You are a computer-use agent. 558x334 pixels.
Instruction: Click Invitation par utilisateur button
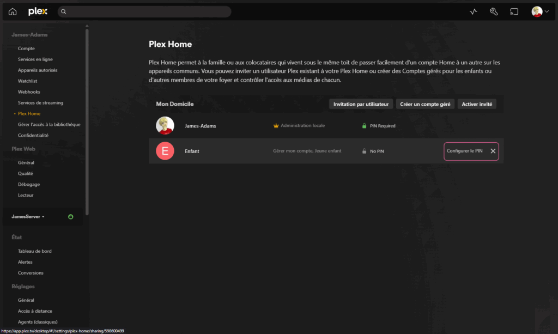pyautogui.click(x=361, y=104)
